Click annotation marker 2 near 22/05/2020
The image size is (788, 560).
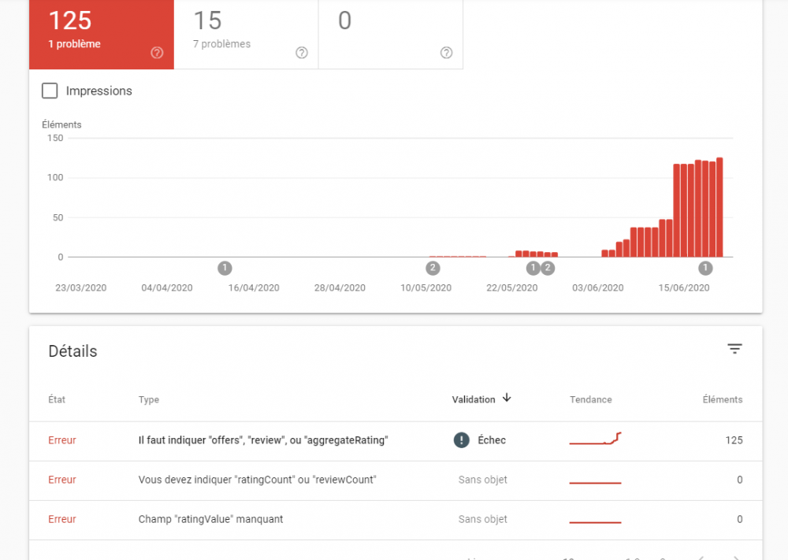coord(548,269)
